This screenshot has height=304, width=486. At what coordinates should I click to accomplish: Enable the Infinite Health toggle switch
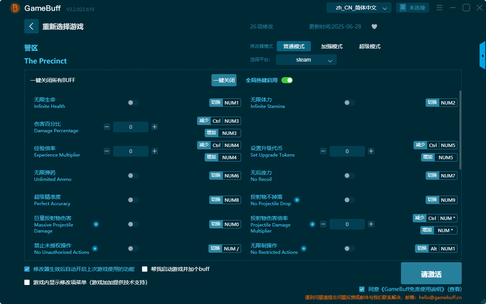(133, 103)
